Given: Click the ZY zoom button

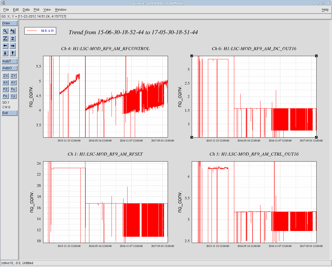Looking at the screenshot, I should click(x=13, y=76).
